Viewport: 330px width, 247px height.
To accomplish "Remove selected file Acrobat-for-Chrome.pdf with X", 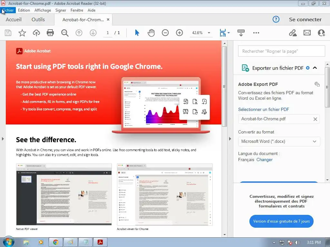I will [x=315, y=119].
